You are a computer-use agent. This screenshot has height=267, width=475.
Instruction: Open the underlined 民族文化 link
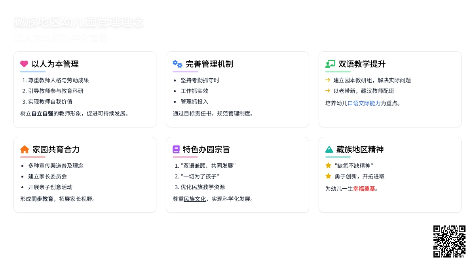pos(195,199)
